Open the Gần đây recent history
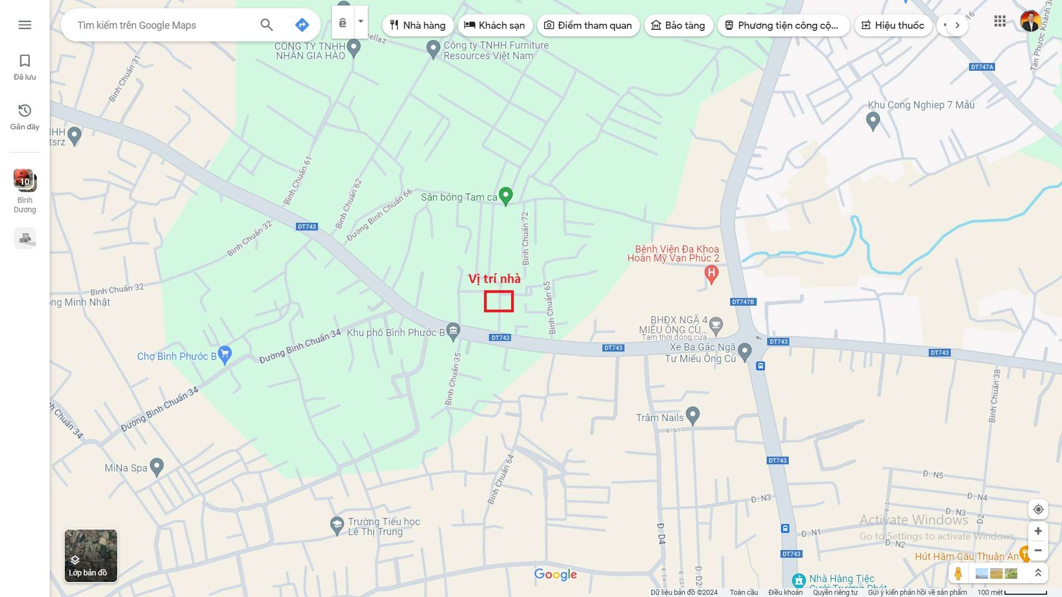 24,117
